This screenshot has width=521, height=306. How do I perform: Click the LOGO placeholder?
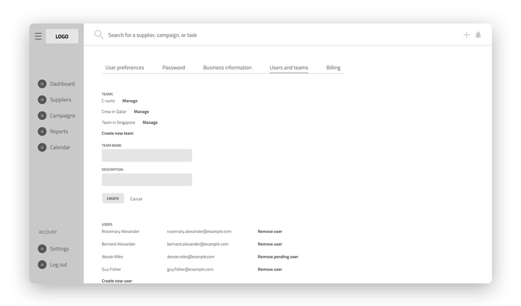[62, 36]
